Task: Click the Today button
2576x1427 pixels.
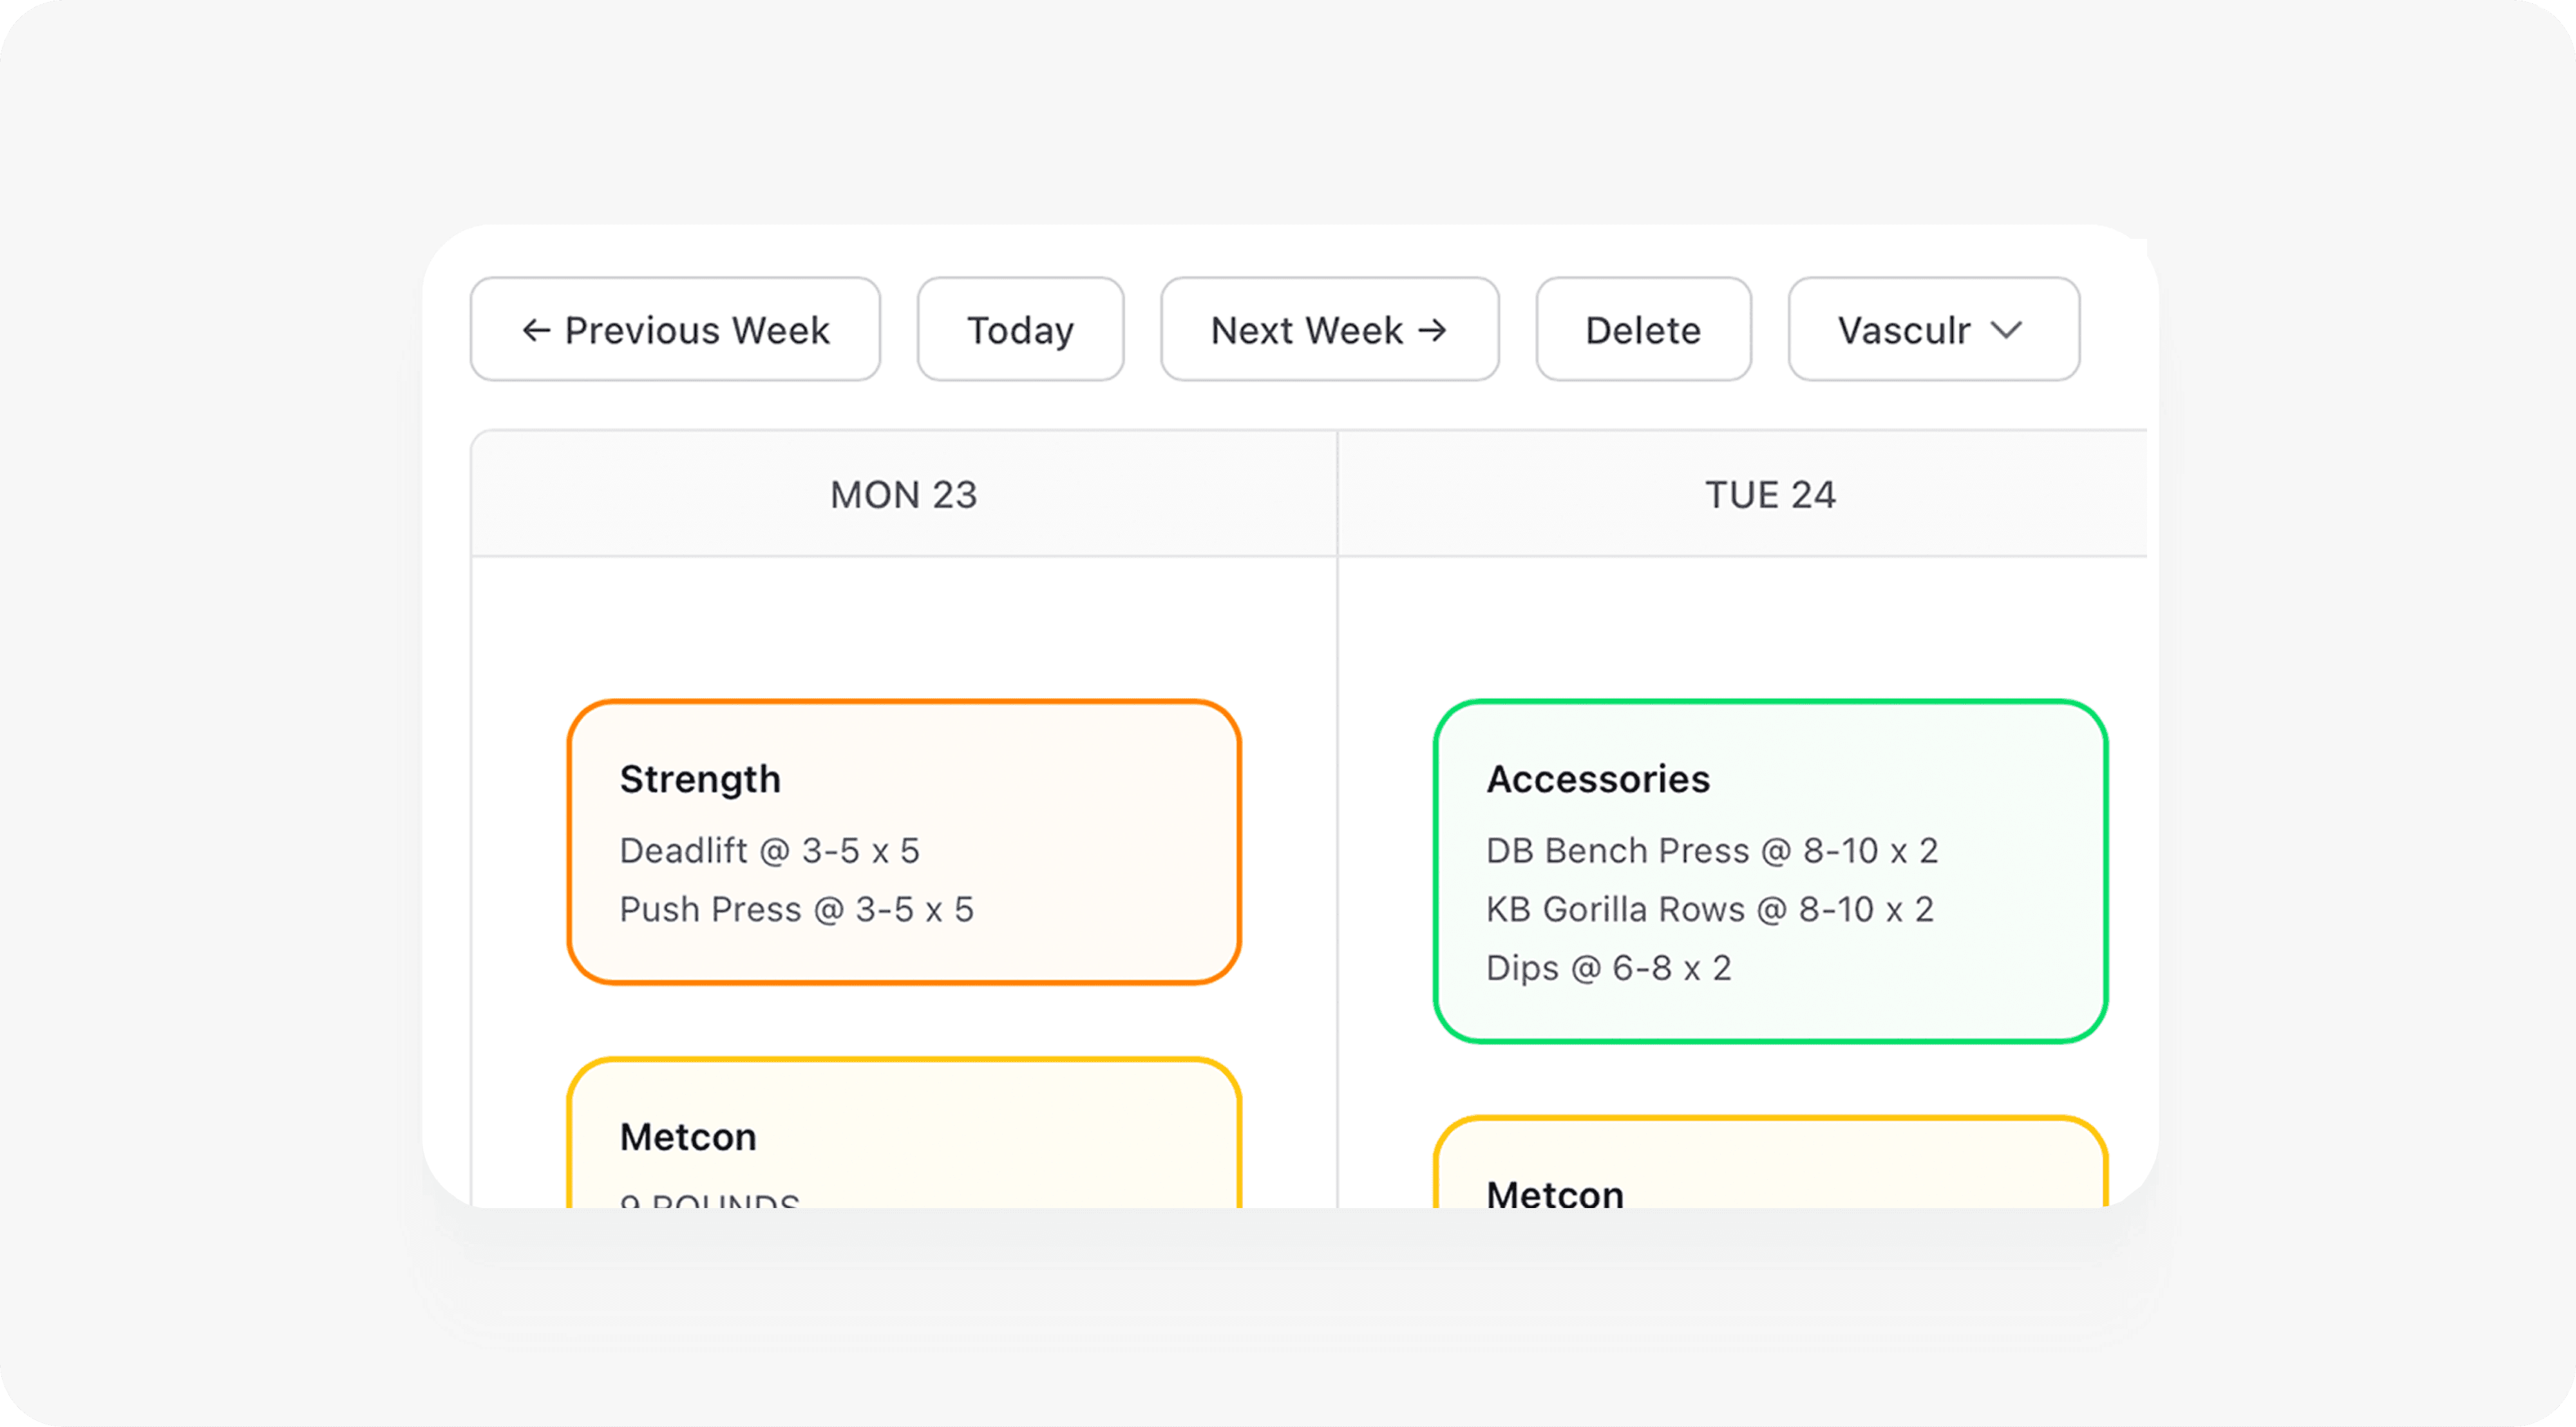Action: point(1019,329)
